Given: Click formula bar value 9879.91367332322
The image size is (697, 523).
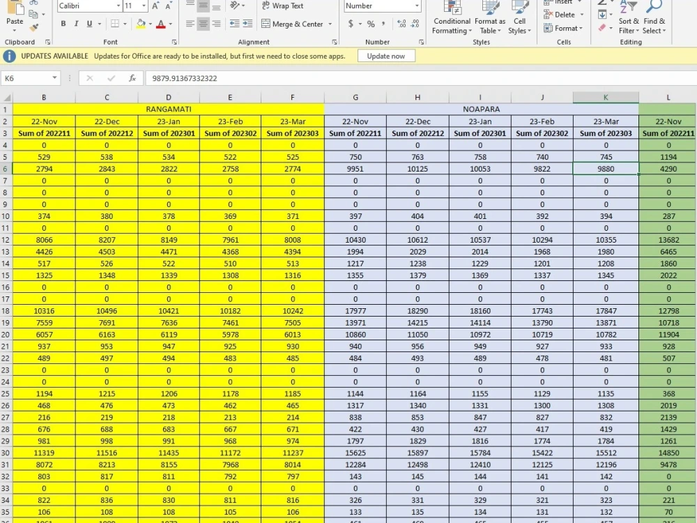Looking at the screenshot, I should pyautogui.click(x=185, y=78).
